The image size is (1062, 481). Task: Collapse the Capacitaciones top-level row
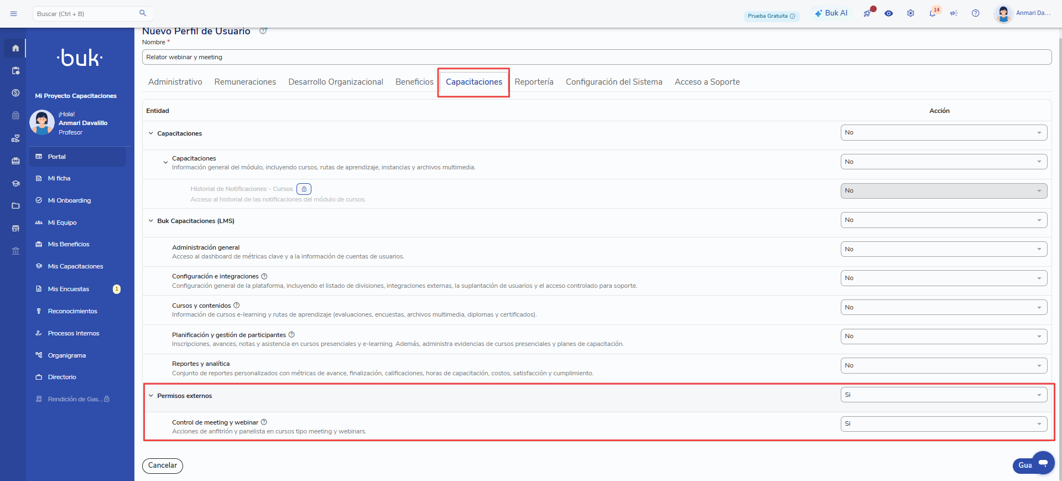pos(150,133)
